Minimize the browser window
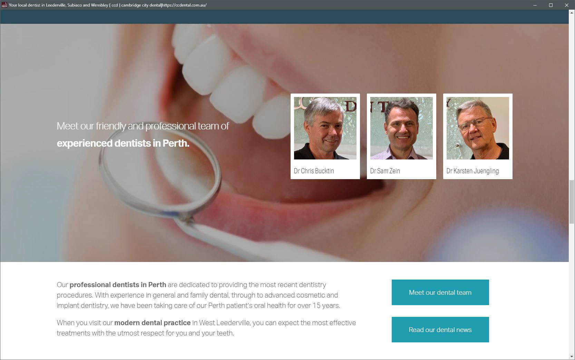Viewport: 575px width, 360px height. pyautogui.click(x=535, y=5)
